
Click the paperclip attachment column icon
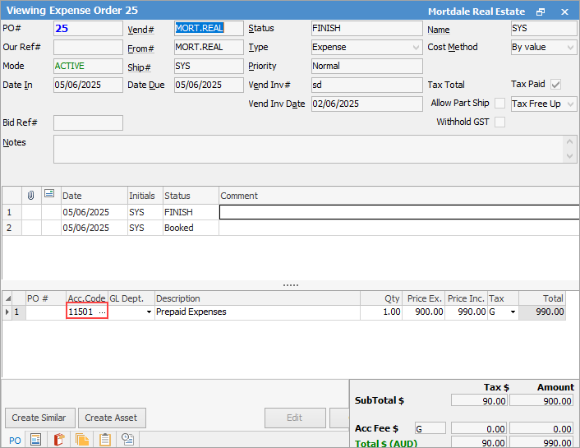(x=31, y=196)
